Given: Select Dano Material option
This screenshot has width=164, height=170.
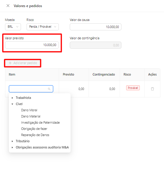Looking at the screenshot, I should coord(31,116).
